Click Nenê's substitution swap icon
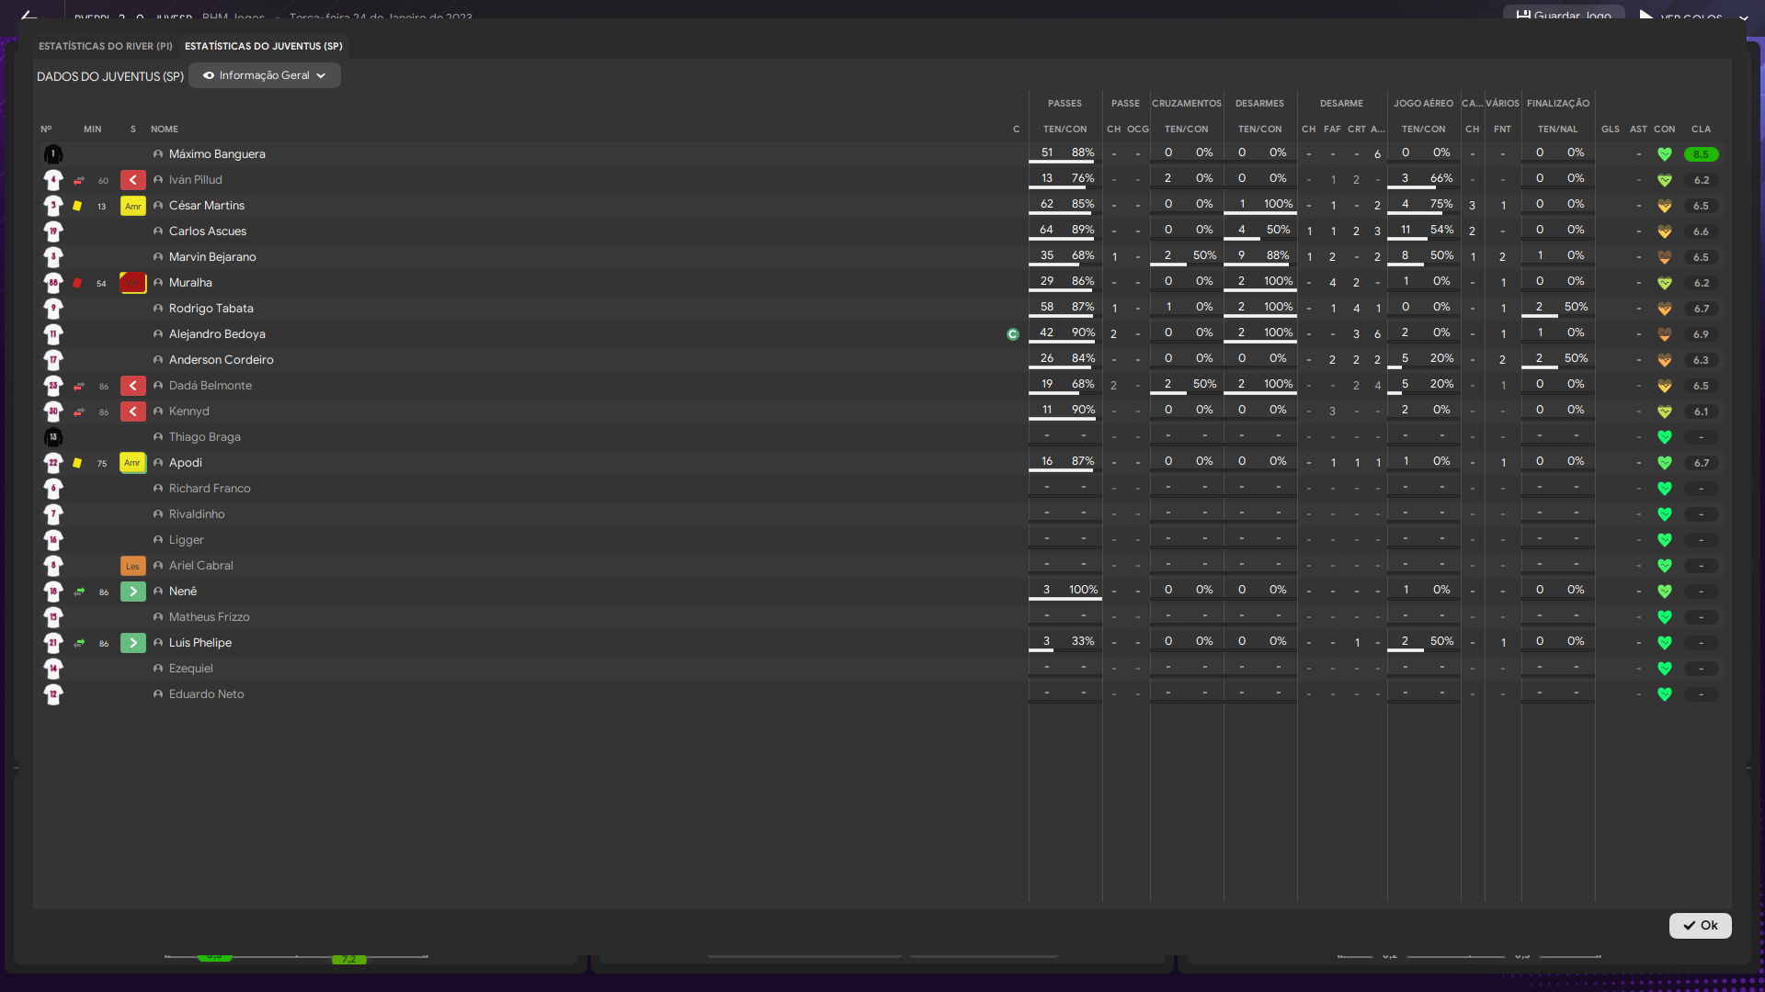The width and height of the screenshot is (1765, 992). [79, 592]
